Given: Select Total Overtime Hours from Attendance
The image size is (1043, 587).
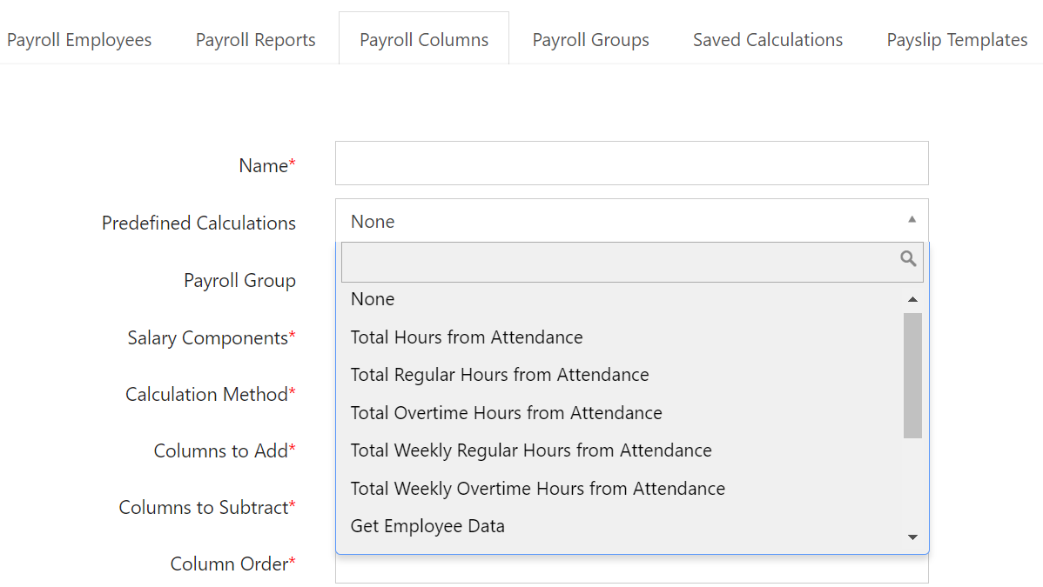Looking at the screenshot, I should [x=506, y=412].
